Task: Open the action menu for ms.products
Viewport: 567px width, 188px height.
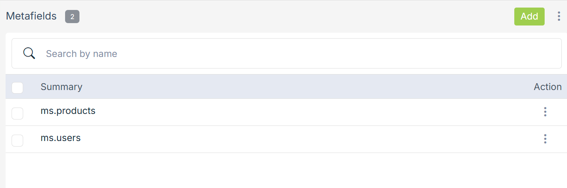Action: pyautogui.click(x=545, y=112)
